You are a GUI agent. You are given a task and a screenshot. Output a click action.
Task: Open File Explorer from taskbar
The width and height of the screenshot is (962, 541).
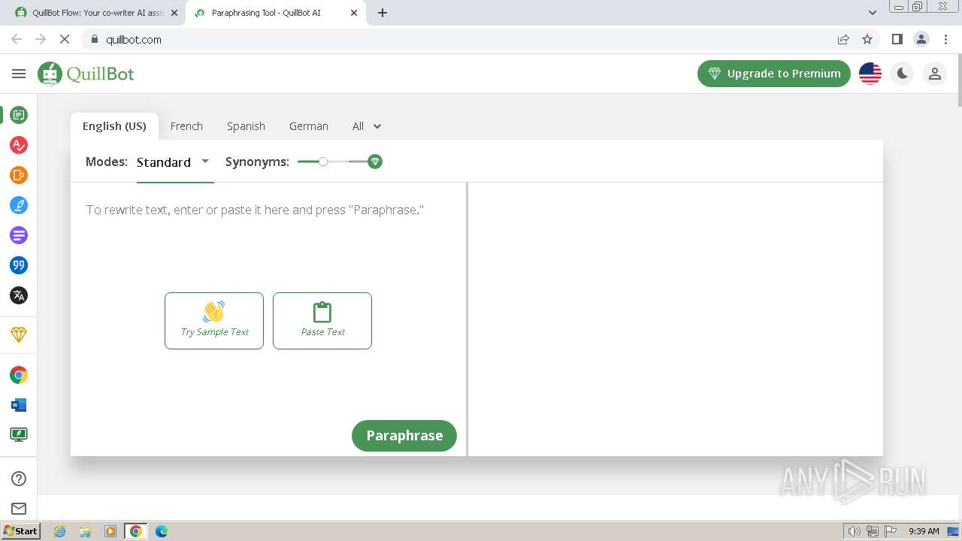[x=85, y=531]
